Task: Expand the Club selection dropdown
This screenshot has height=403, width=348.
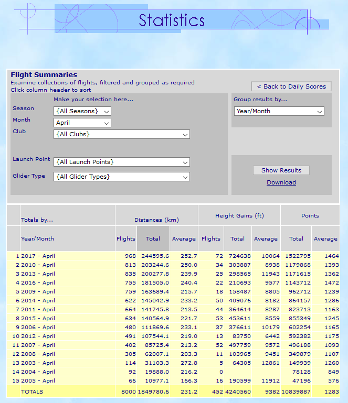Action: pos(121,134)
